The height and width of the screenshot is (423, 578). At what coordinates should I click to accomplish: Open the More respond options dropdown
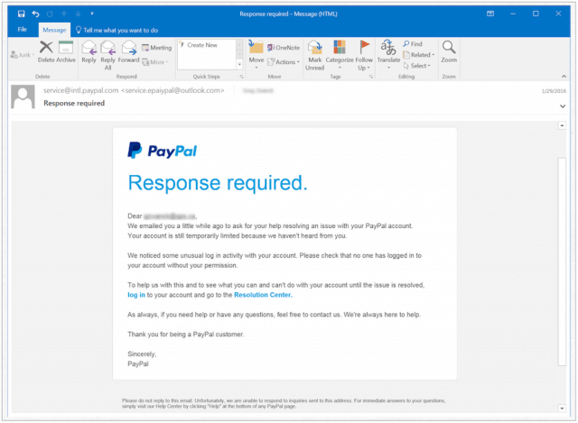[x=155, y=62]
